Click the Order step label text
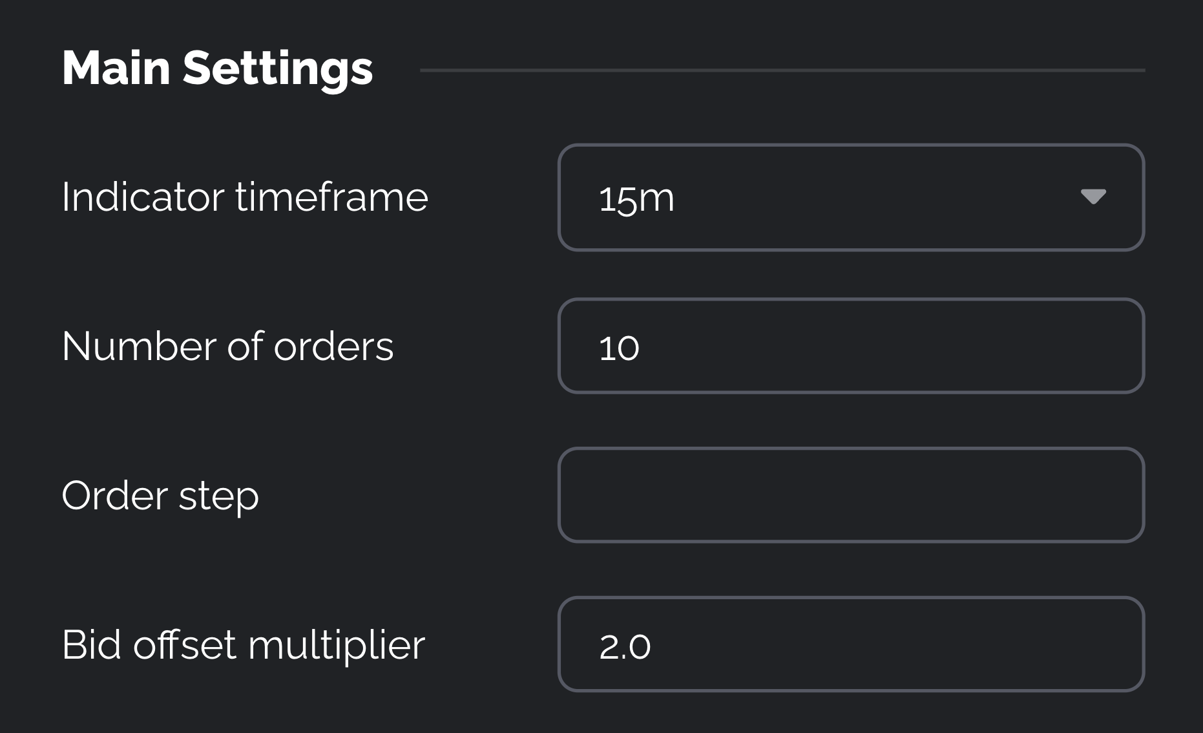Screen dimensions: 1203x733 point(160,496)
